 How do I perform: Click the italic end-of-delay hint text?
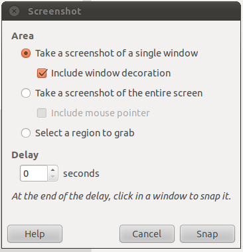(121, 196)
